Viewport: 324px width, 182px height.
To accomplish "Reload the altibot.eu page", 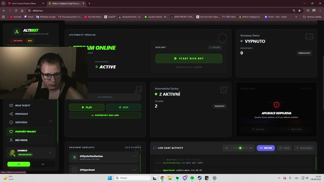I will [x=16, y=11].
